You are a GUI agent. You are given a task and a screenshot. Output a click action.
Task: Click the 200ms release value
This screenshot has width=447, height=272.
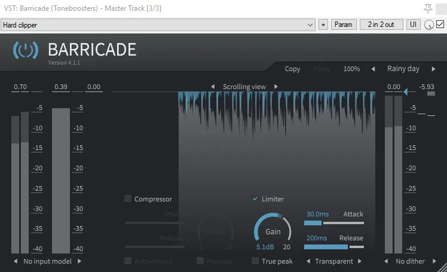[x=317, y=238]
